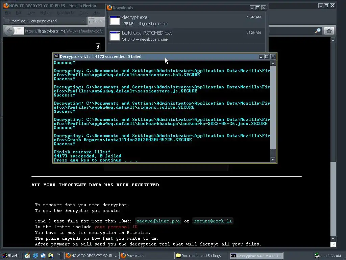
Task: Click the '44173 succeeded, 0 failed' console line
Action: tap(88, 156)
